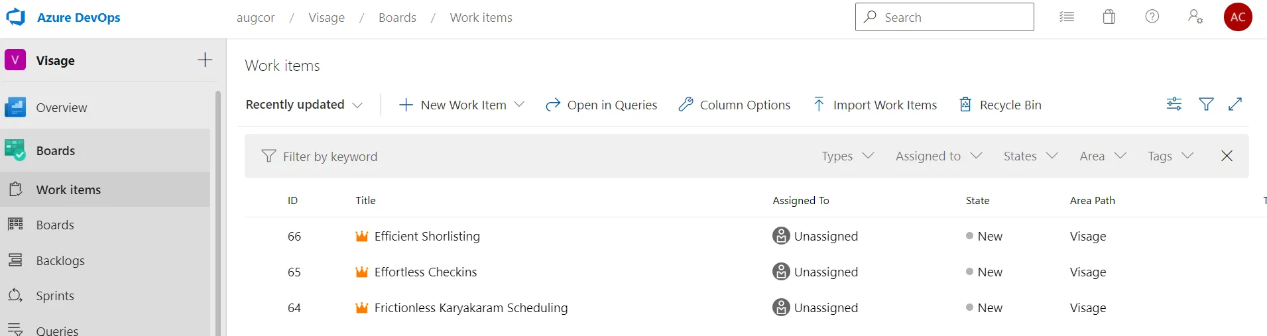Select Backlogs in the sidebar
This screenshot has height=336, width=1267.
[x=60, y=260]
